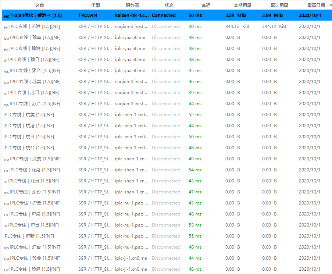
Task: Click the Connected status cell
Action: [164, 15]
